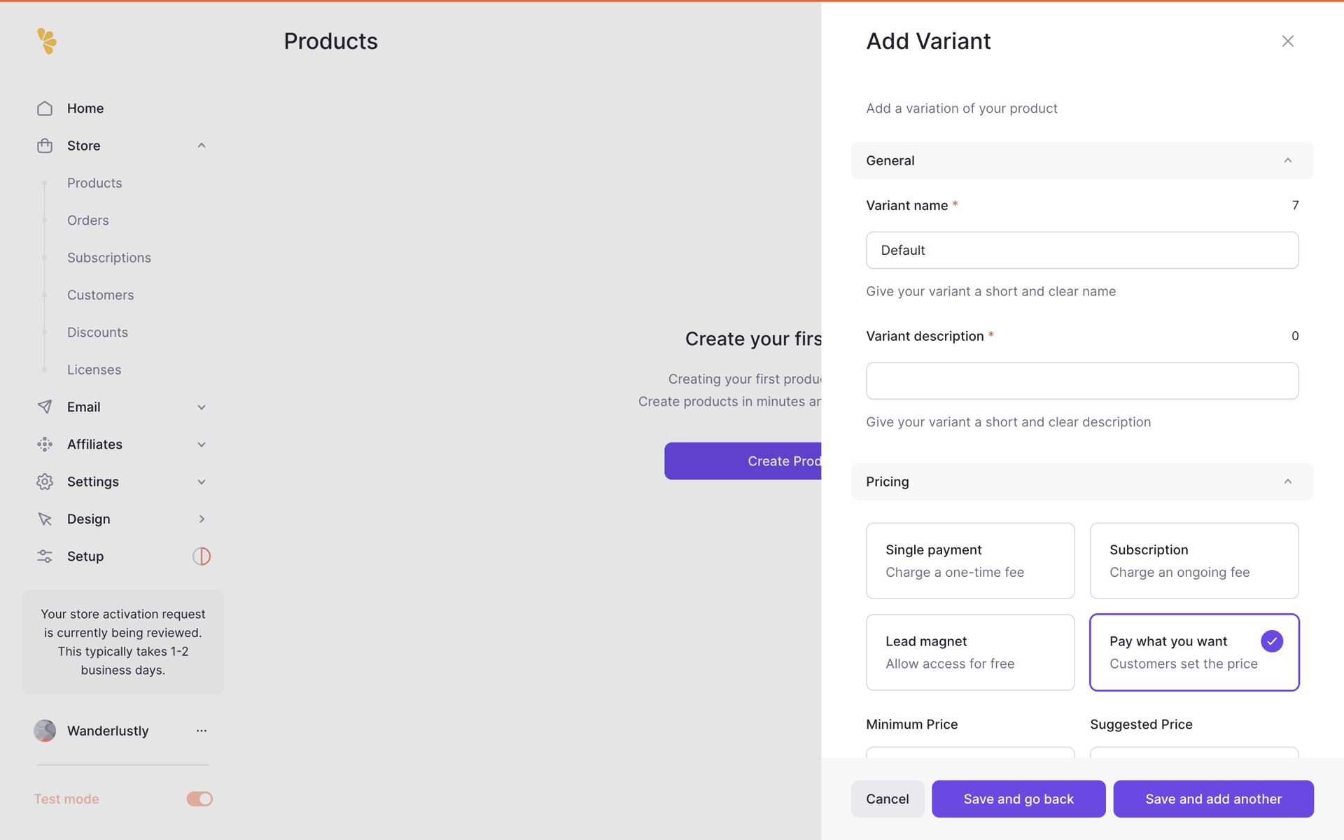Click the Lemon Squeezy logo icon
The width and height of the screenshot is (1344, 840).
point(47,41)
